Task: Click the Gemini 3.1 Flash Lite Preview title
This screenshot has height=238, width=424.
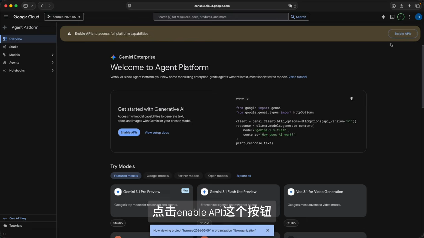Action: pos(233,192)
